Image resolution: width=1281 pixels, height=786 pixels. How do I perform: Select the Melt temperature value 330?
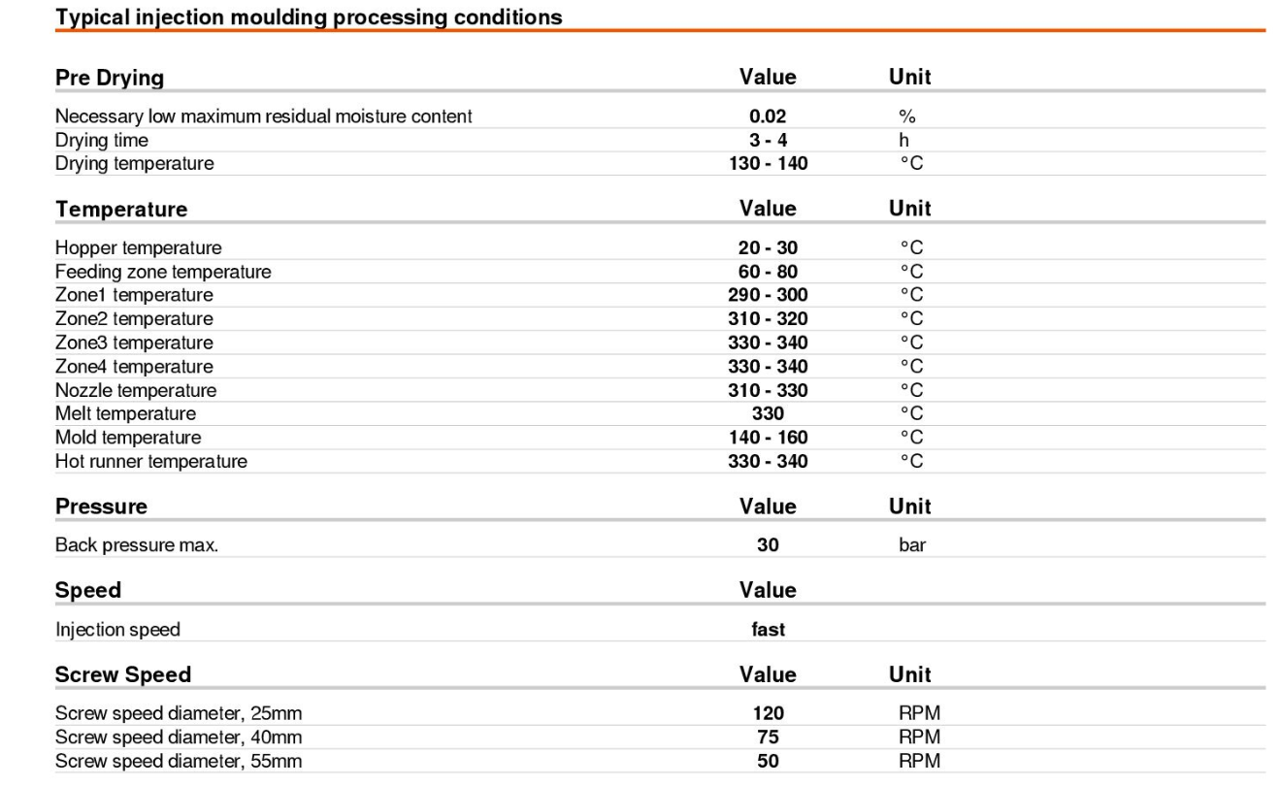[767, 413]
